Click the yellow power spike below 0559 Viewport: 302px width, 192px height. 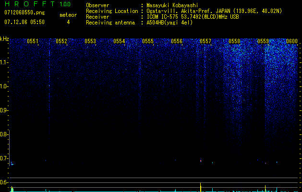pos(265,188)
